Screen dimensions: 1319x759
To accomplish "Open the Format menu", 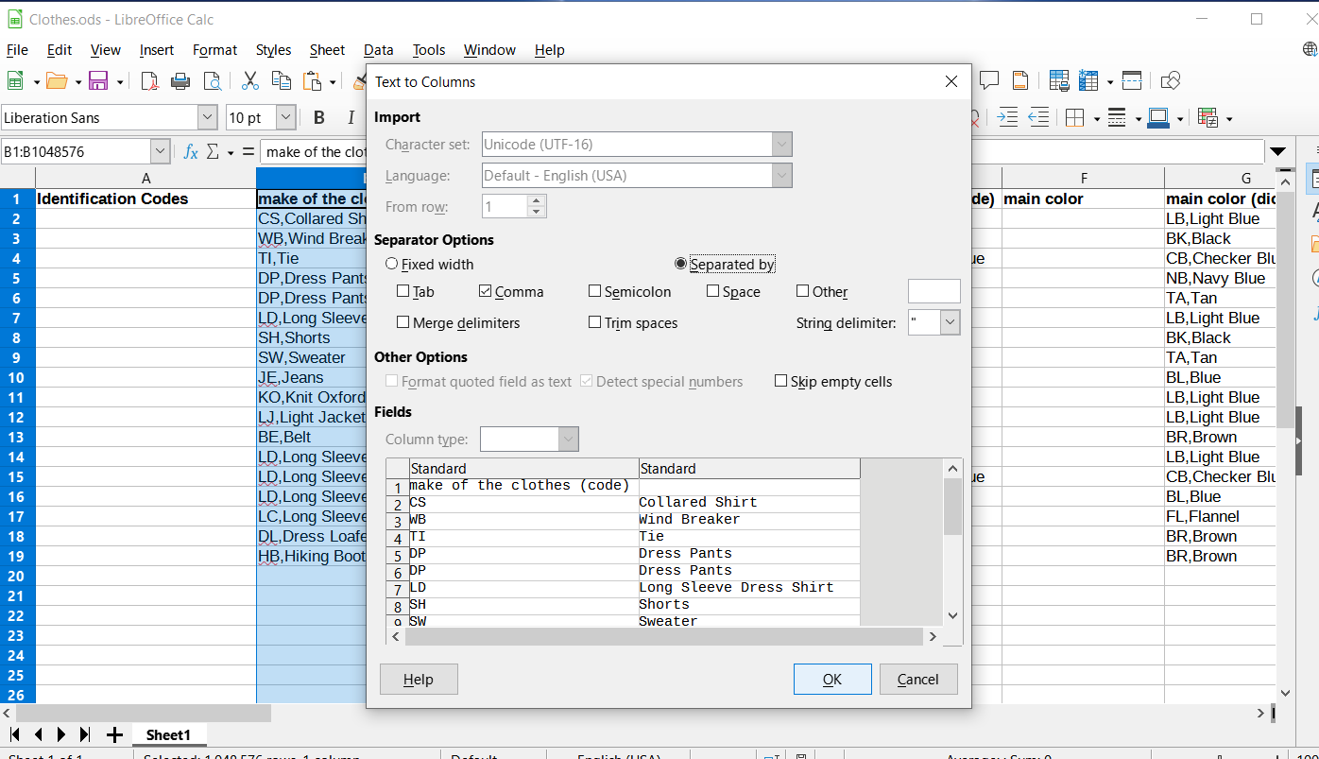I will [x=214, y=50].
